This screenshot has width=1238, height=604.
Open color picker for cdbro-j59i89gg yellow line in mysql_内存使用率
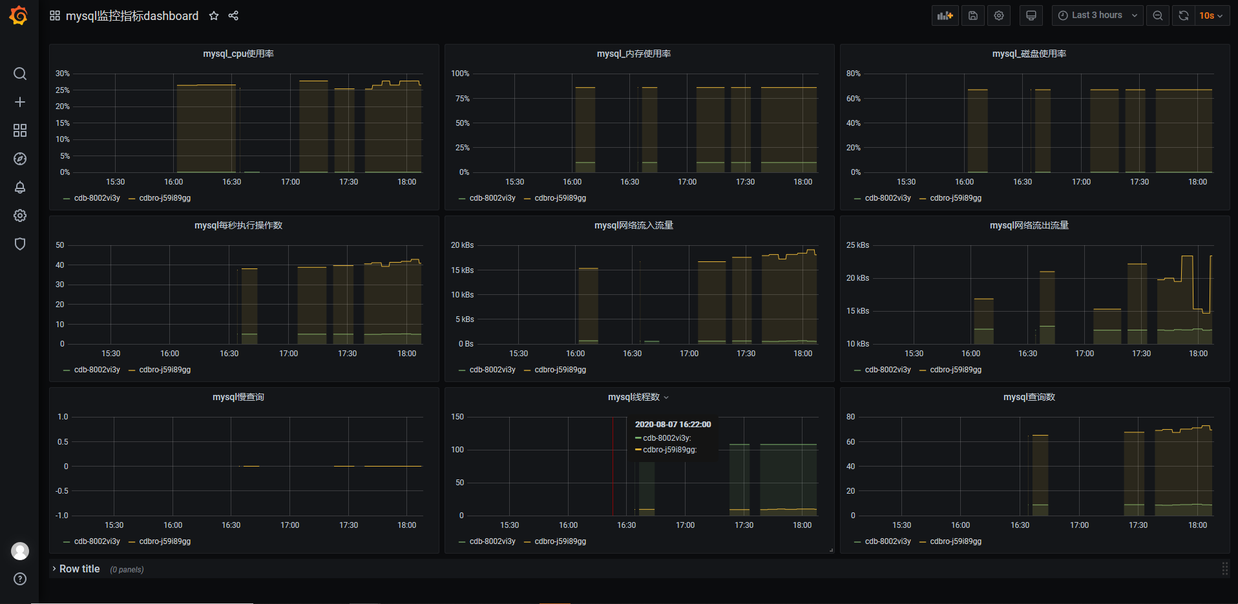pyautogui.click(x=527, y=199)
